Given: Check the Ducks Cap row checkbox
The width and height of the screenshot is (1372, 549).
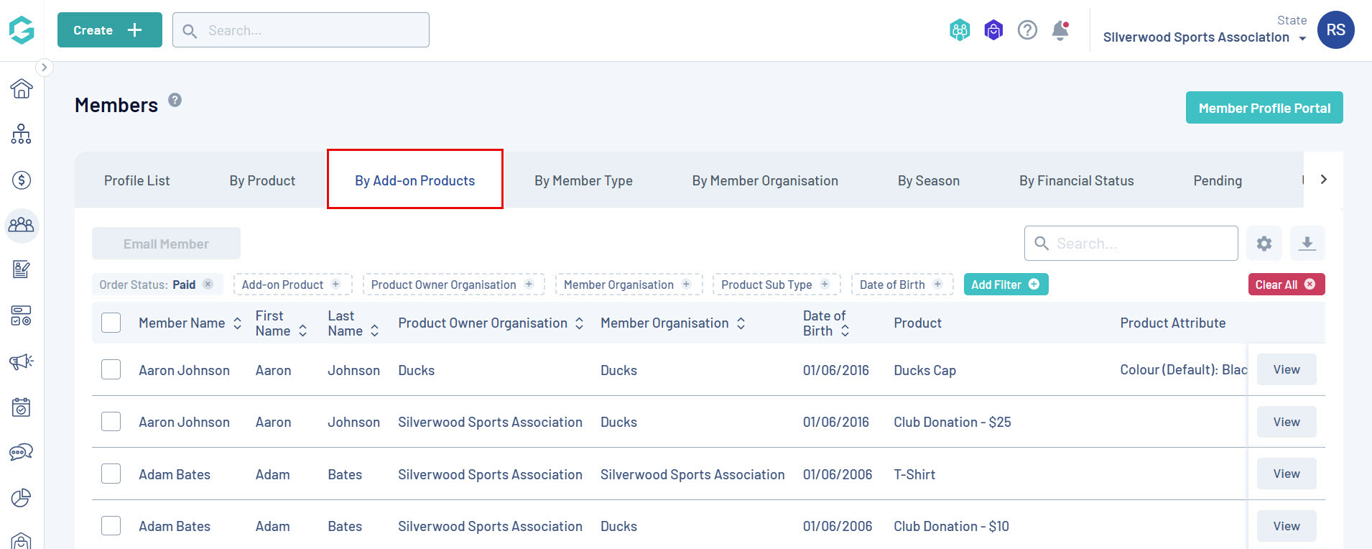Looking at the screenshot, I should point(111,370).
